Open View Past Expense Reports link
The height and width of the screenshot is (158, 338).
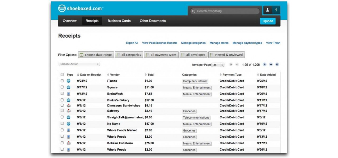point(159,43)
